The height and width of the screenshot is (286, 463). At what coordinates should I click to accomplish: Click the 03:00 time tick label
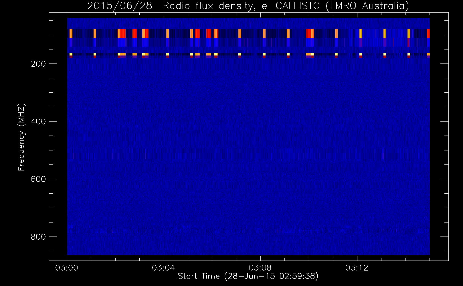[67, 268]
